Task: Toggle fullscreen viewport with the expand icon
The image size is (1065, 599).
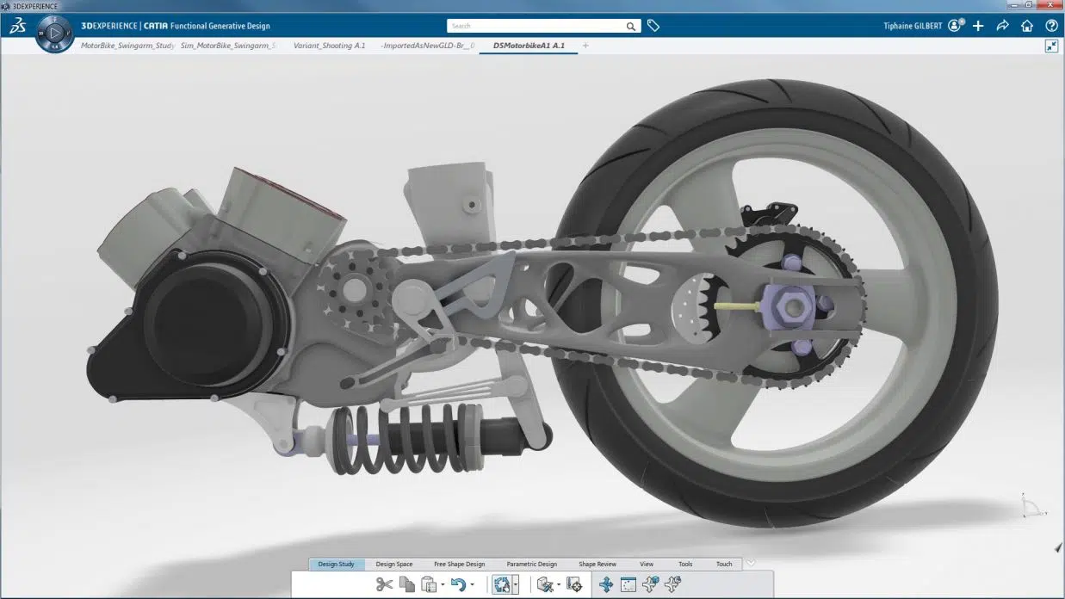Action: point(1051,46)
